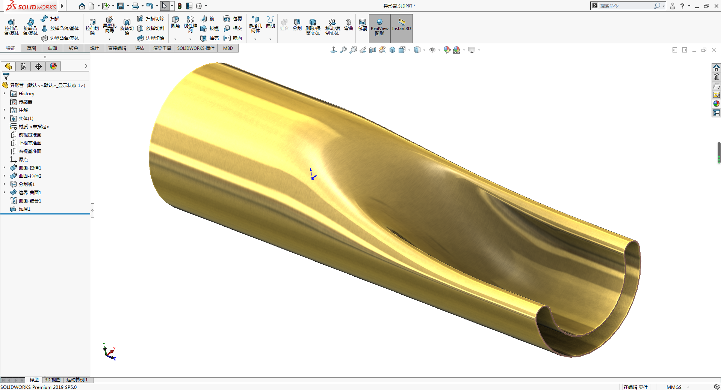Open the 3D 视图 bottom tab
Image resolution: width=721 pixels, height=390 pixels.
point(53,380)
